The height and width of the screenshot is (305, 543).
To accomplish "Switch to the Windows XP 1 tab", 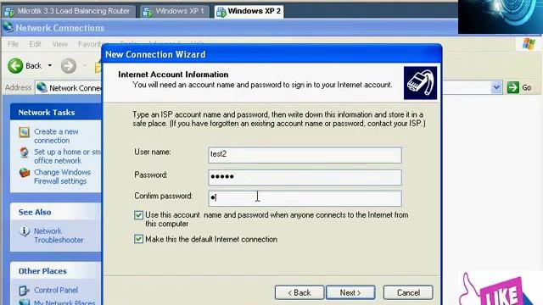I will tap(175, 11).
